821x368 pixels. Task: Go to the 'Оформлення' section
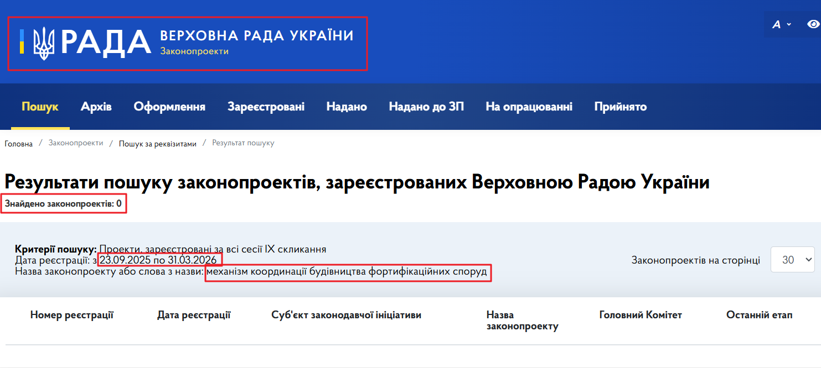[x=169, y=107]
